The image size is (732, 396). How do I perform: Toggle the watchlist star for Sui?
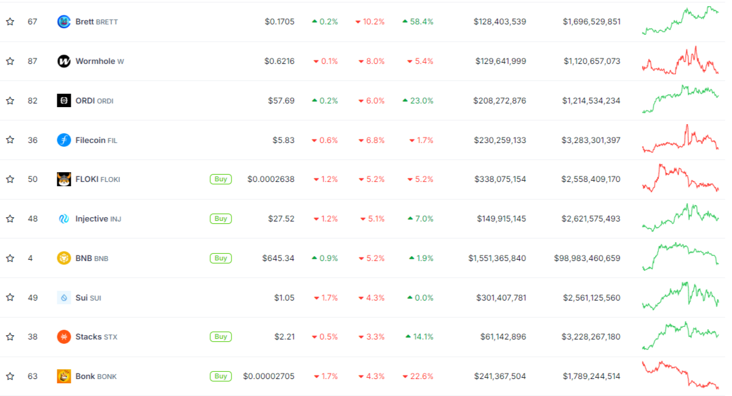tap(10, 297)
